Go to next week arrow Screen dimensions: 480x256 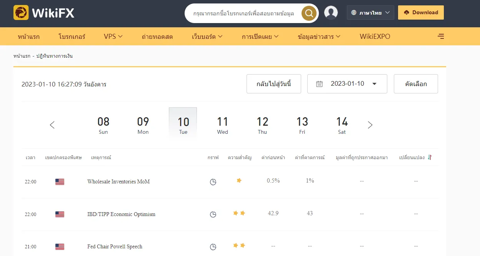(370, 125)
